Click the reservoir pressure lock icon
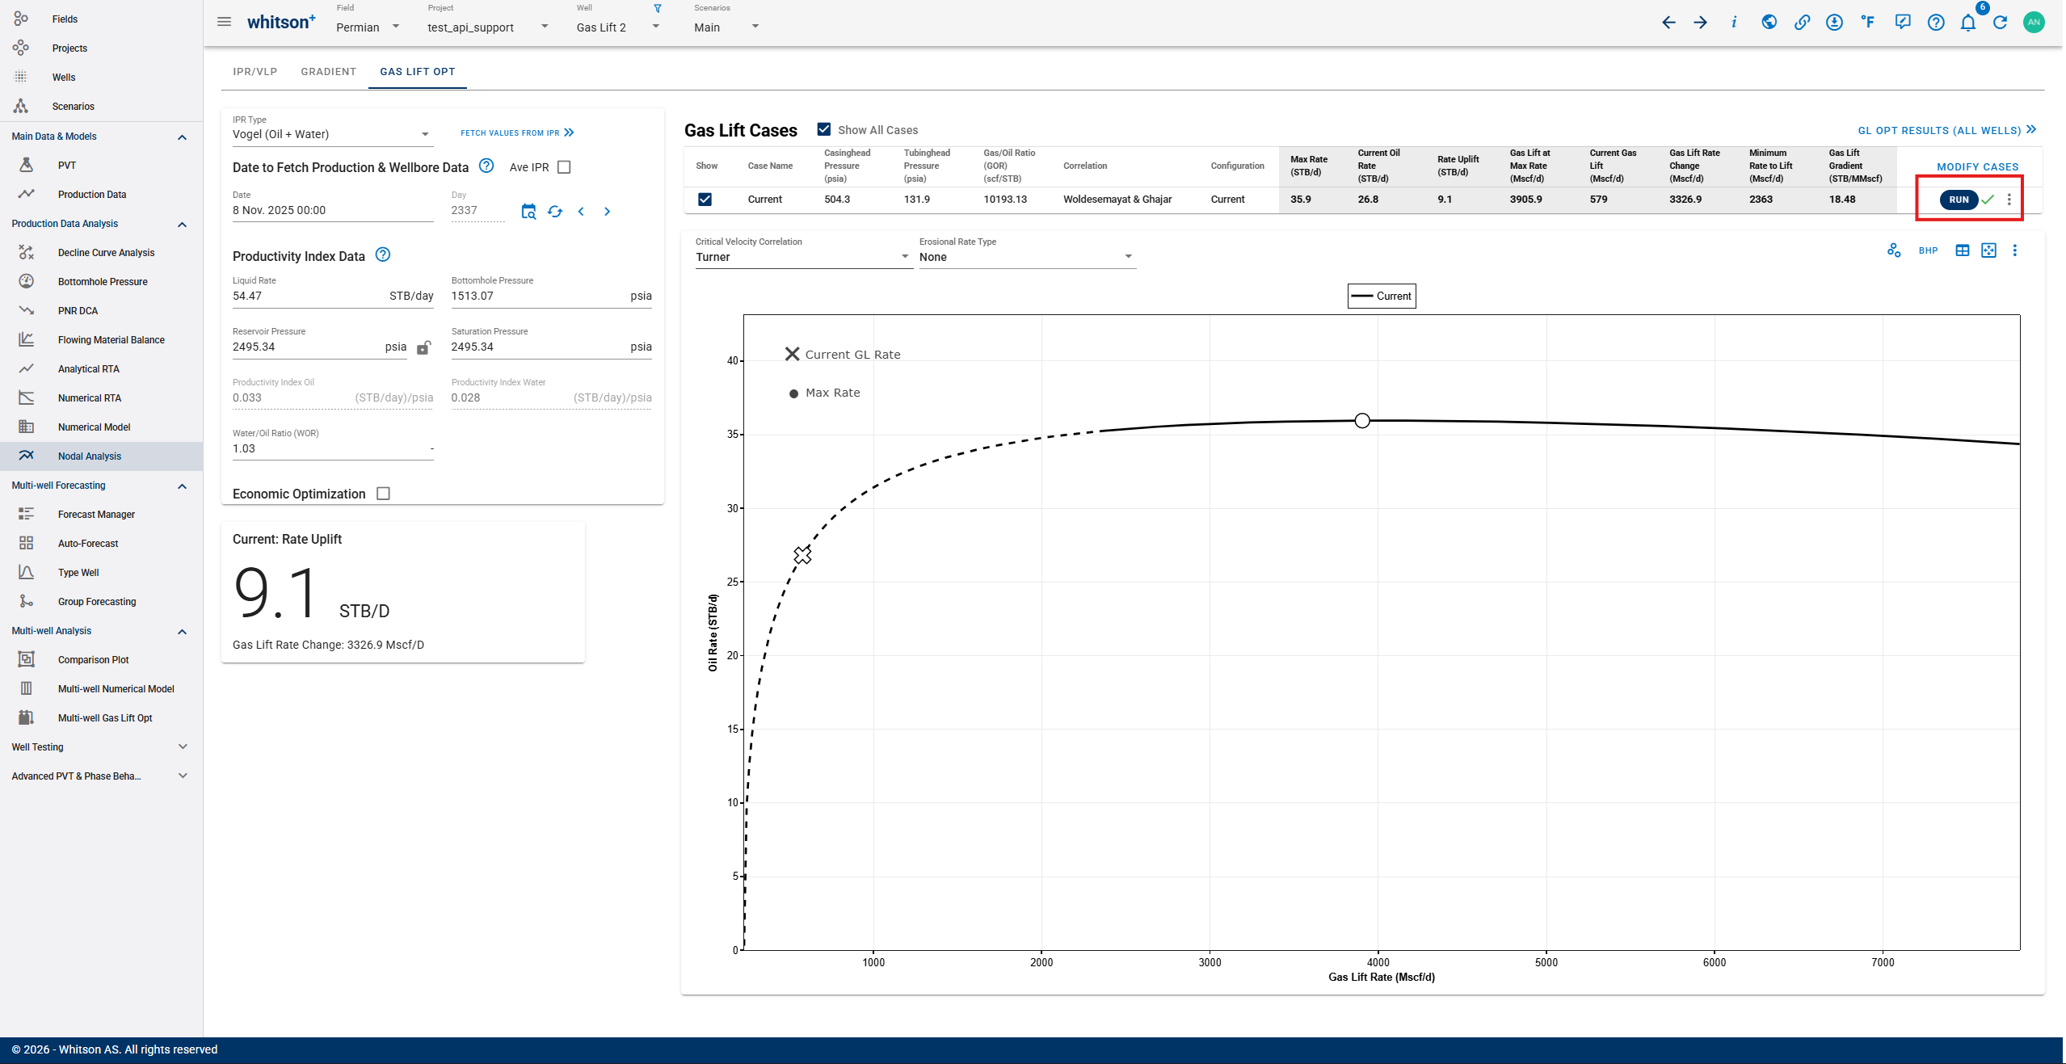The image size is (2066, 1064). pos(423,348)
